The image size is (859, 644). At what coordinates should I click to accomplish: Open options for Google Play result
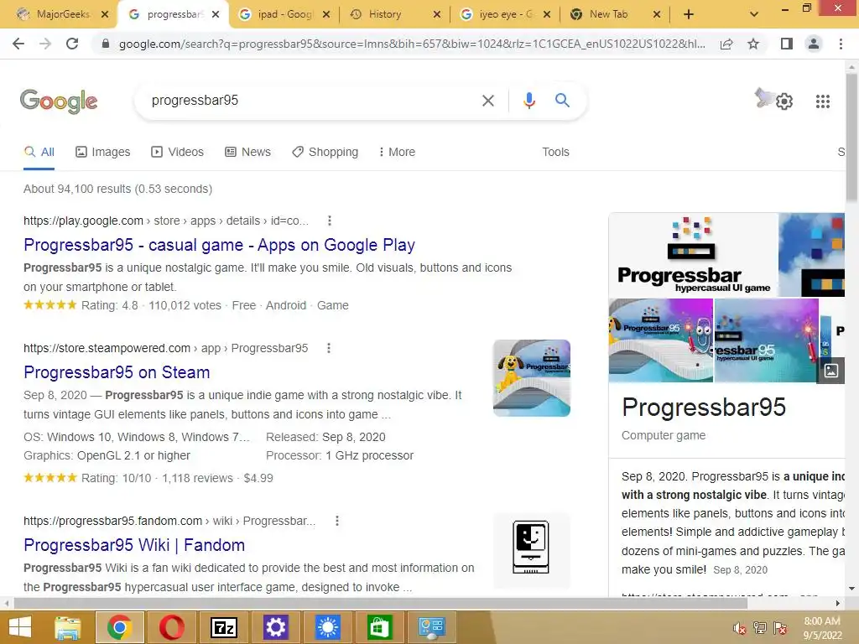(329, 221)
